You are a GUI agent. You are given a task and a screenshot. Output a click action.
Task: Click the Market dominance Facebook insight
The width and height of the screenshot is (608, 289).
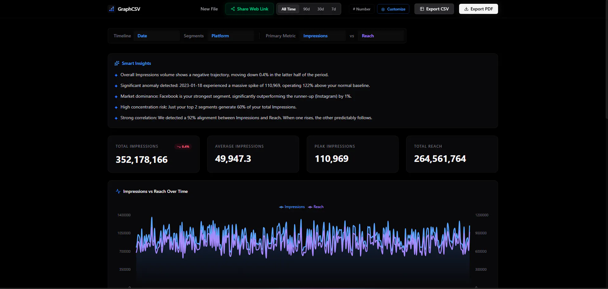[x=236, y=96]
